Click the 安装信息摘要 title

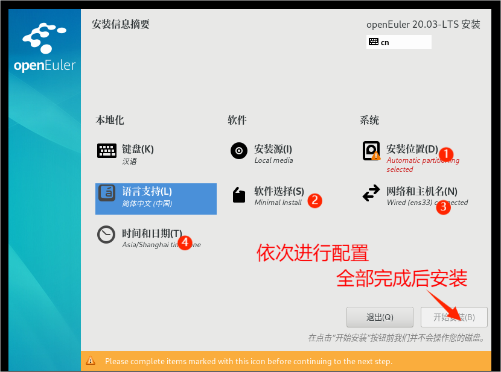click(x=121, y=24)
